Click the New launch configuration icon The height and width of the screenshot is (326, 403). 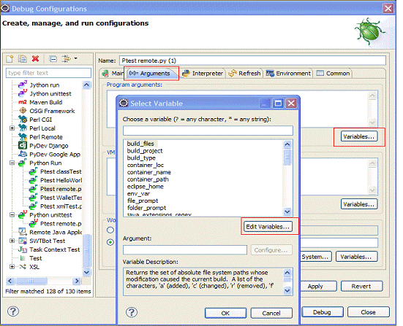10,59
